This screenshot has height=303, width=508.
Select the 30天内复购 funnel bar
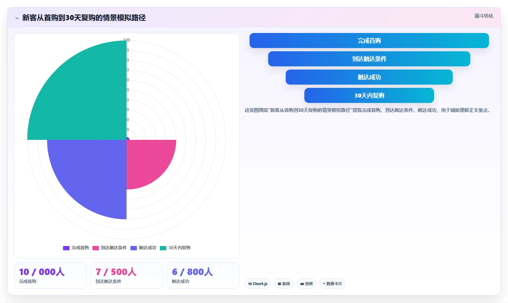[x=369, y=95]
